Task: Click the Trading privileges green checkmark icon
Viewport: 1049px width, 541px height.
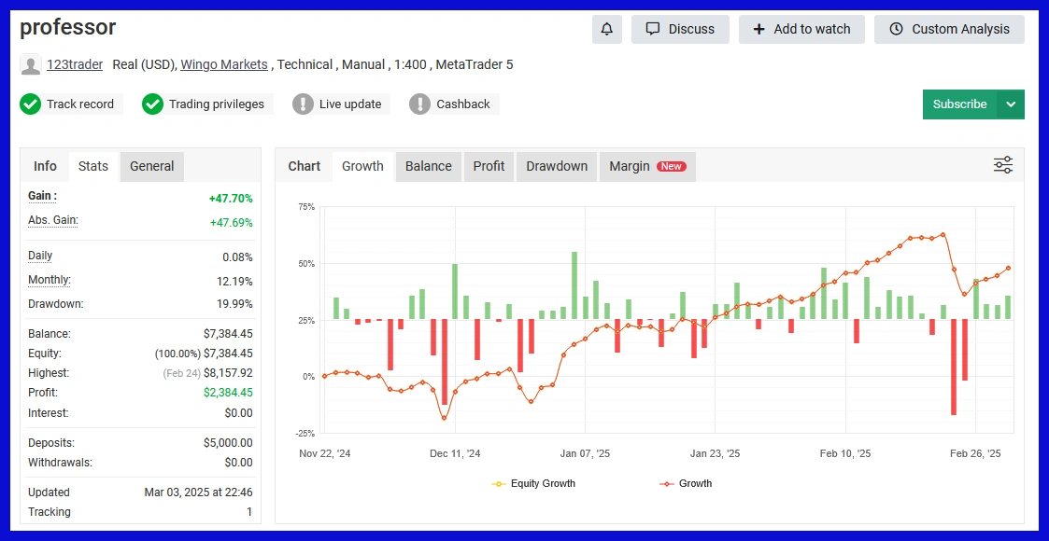Action: [x=153, y=104]
